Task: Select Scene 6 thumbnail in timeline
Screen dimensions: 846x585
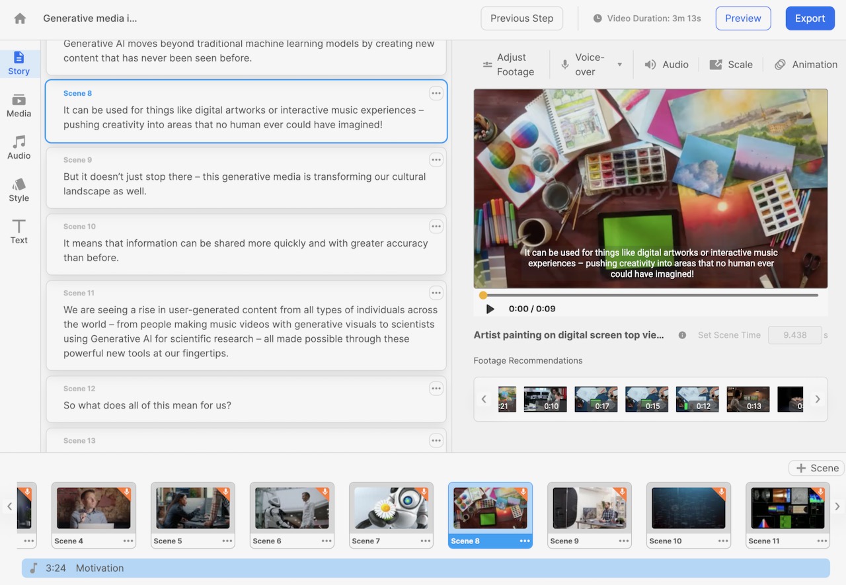Action: 291,508
